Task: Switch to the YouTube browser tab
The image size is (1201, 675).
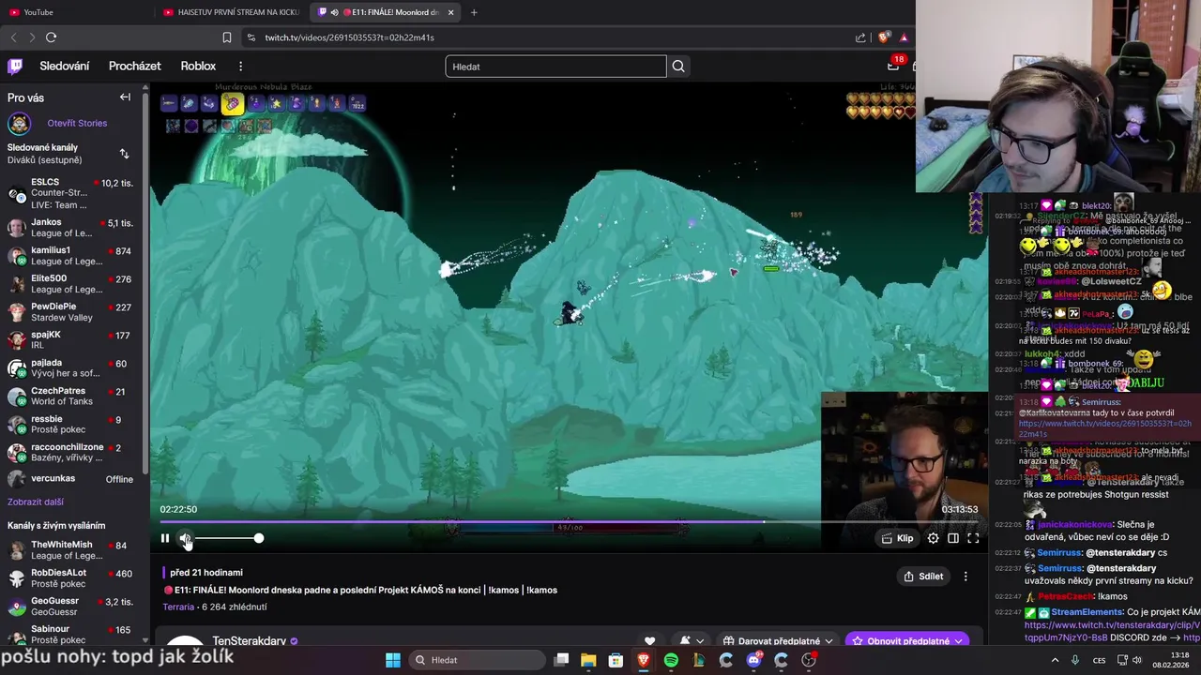Action: point(75,12)
